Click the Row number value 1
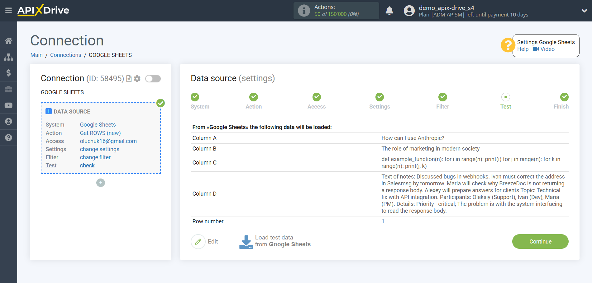 383,221
